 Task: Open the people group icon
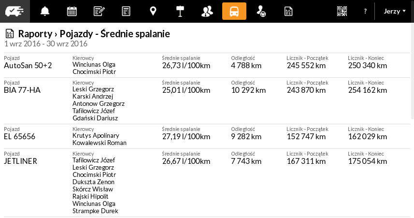pos(207,11)
